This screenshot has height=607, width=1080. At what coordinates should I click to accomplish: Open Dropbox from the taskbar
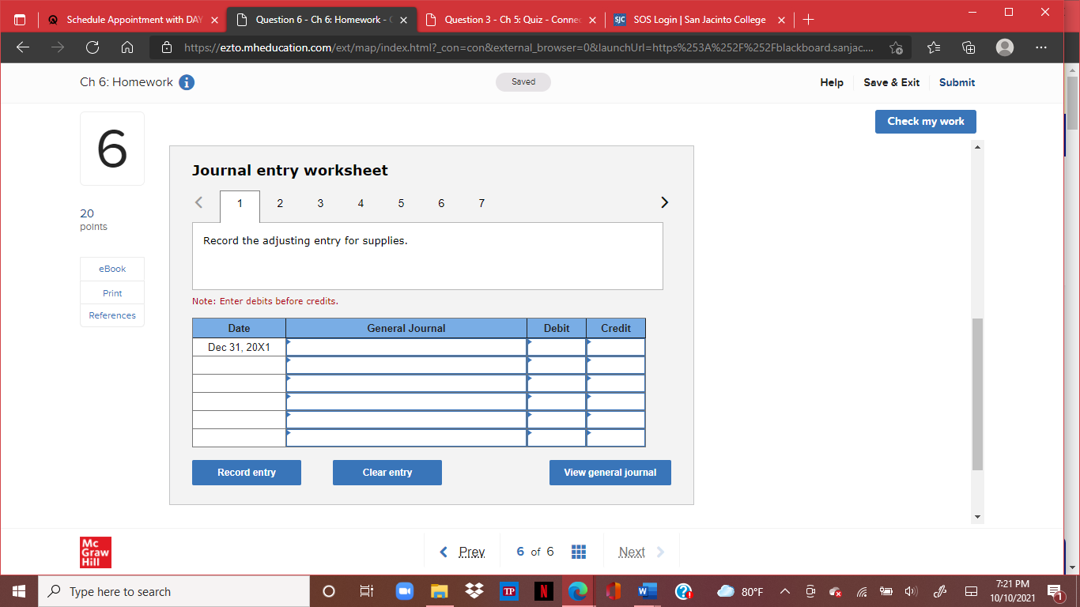(471, 591)
